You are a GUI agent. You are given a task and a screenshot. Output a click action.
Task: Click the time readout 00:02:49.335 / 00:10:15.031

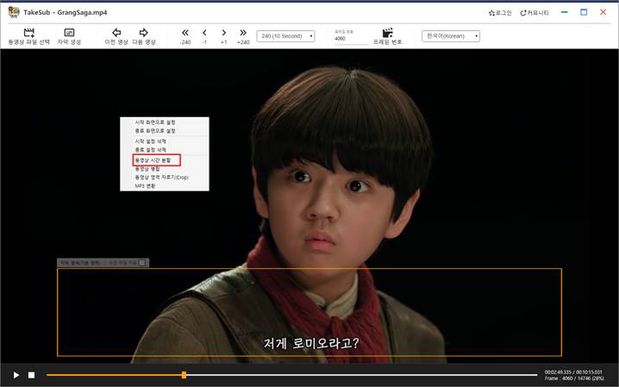[573, 372]
